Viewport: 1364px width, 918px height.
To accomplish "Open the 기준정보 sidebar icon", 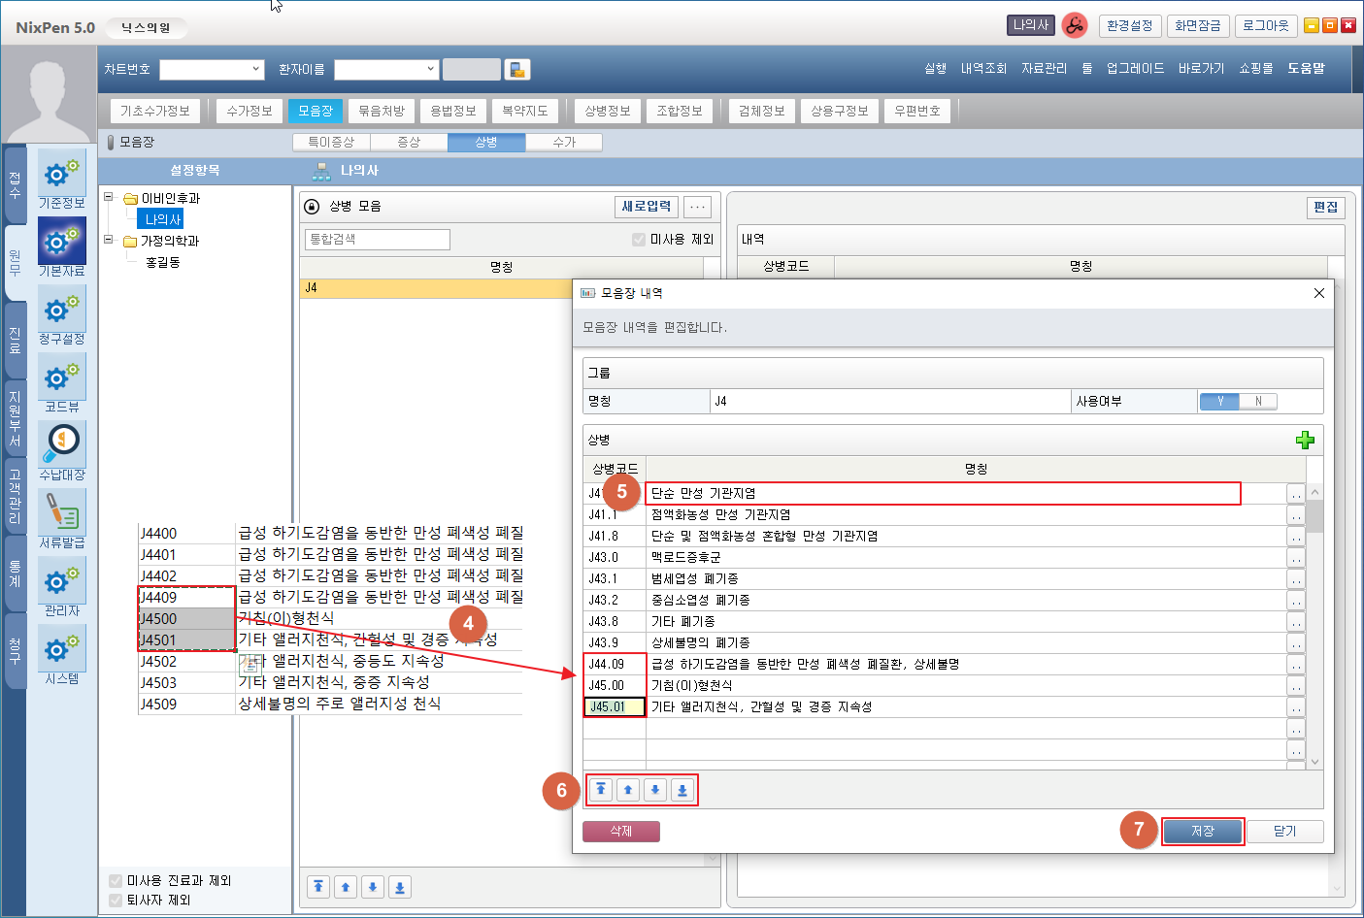I will [61, 178].
